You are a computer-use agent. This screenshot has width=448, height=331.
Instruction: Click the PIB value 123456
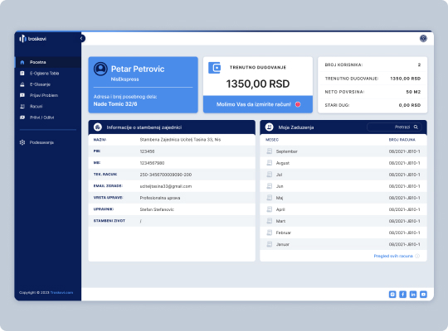147,151
